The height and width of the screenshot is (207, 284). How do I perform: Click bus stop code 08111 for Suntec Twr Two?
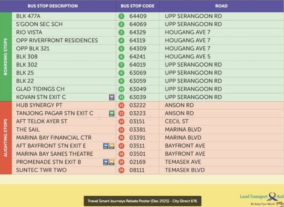coord(137,170)
